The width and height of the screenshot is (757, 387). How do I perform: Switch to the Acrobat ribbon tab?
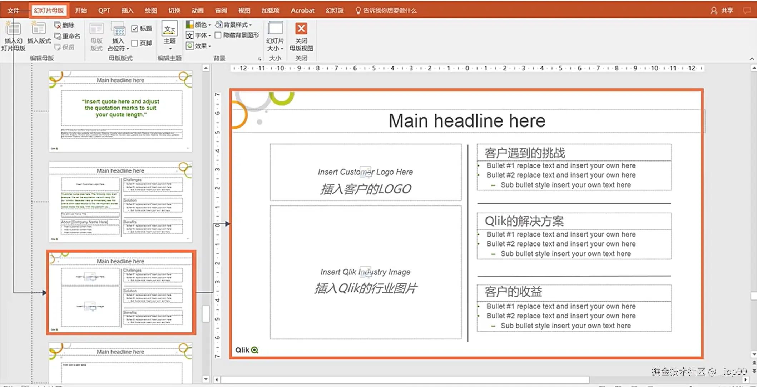[302, 10]
